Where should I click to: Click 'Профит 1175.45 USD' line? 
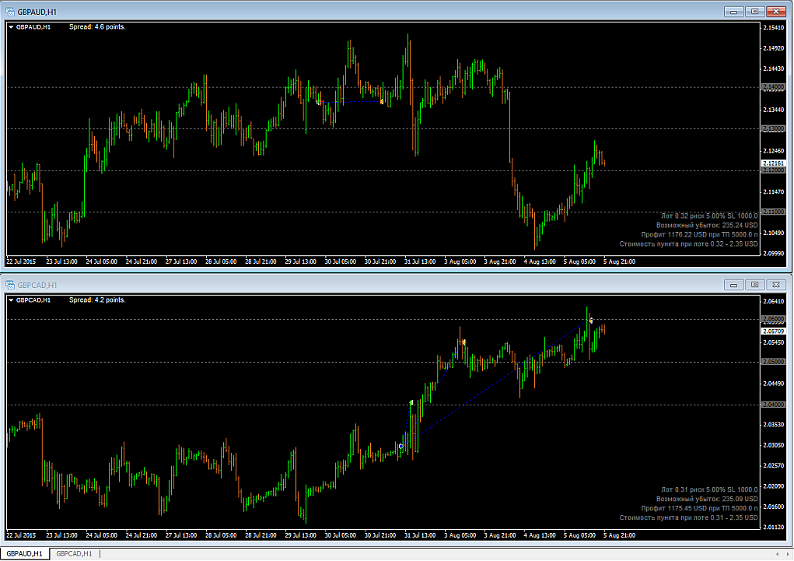(x=699, y=508)
